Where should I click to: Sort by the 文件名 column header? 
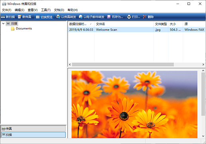point(124,24)
